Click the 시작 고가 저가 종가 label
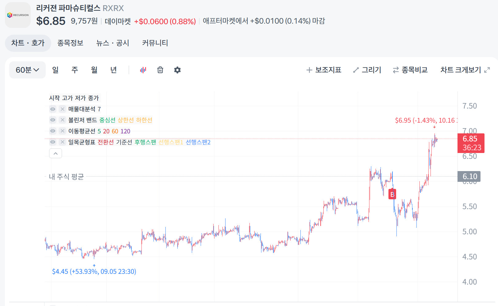 point(74,98)
